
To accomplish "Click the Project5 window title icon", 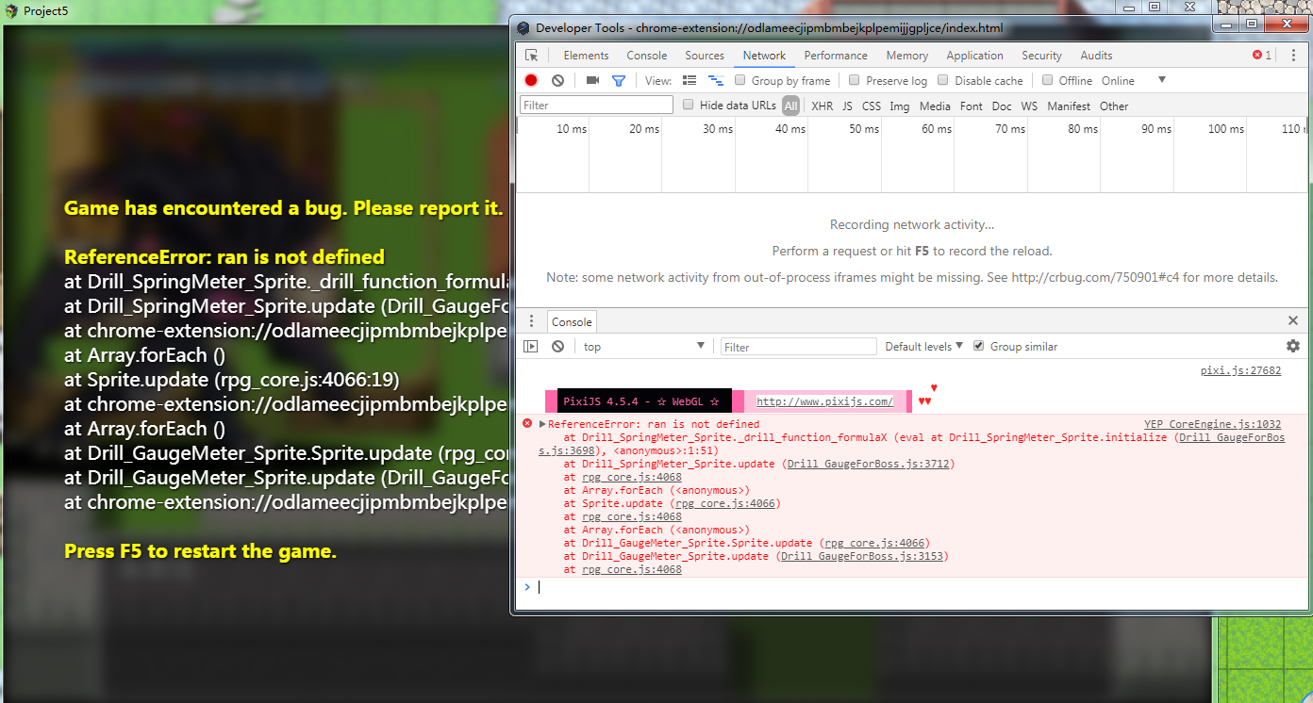I will pos(10,12).
